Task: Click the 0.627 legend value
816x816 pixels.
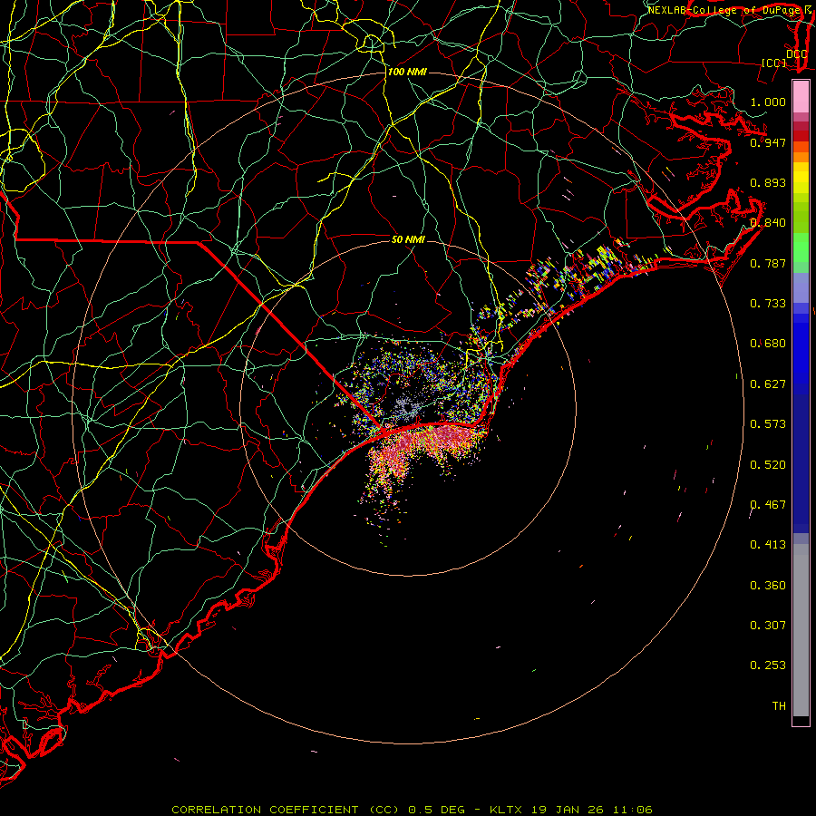Action: [768, 384]
